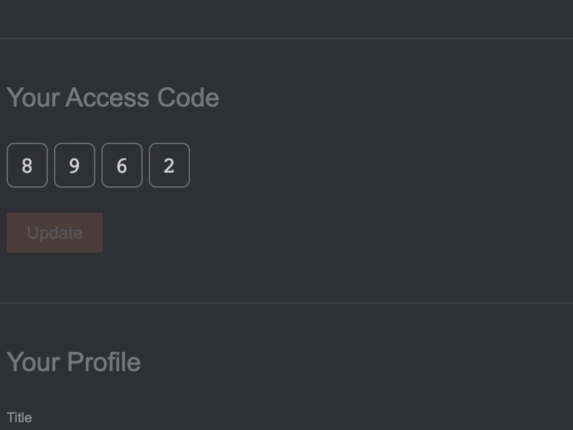The width and height of the screenshot is (573, 430).
Task: Click the "Your Profile" section heading
Action: (x=73, y=362)
